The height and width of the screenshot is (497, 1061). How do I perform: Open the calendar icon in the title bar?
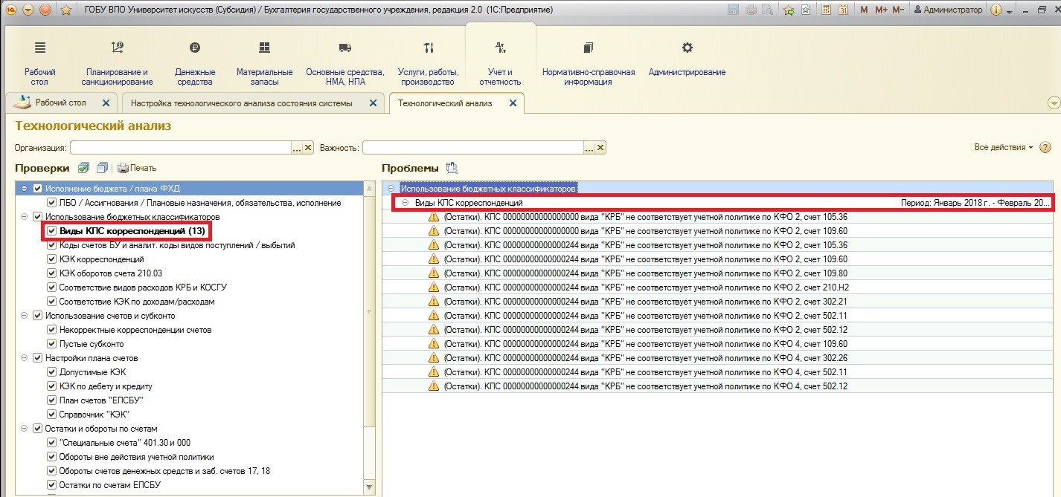843,10
